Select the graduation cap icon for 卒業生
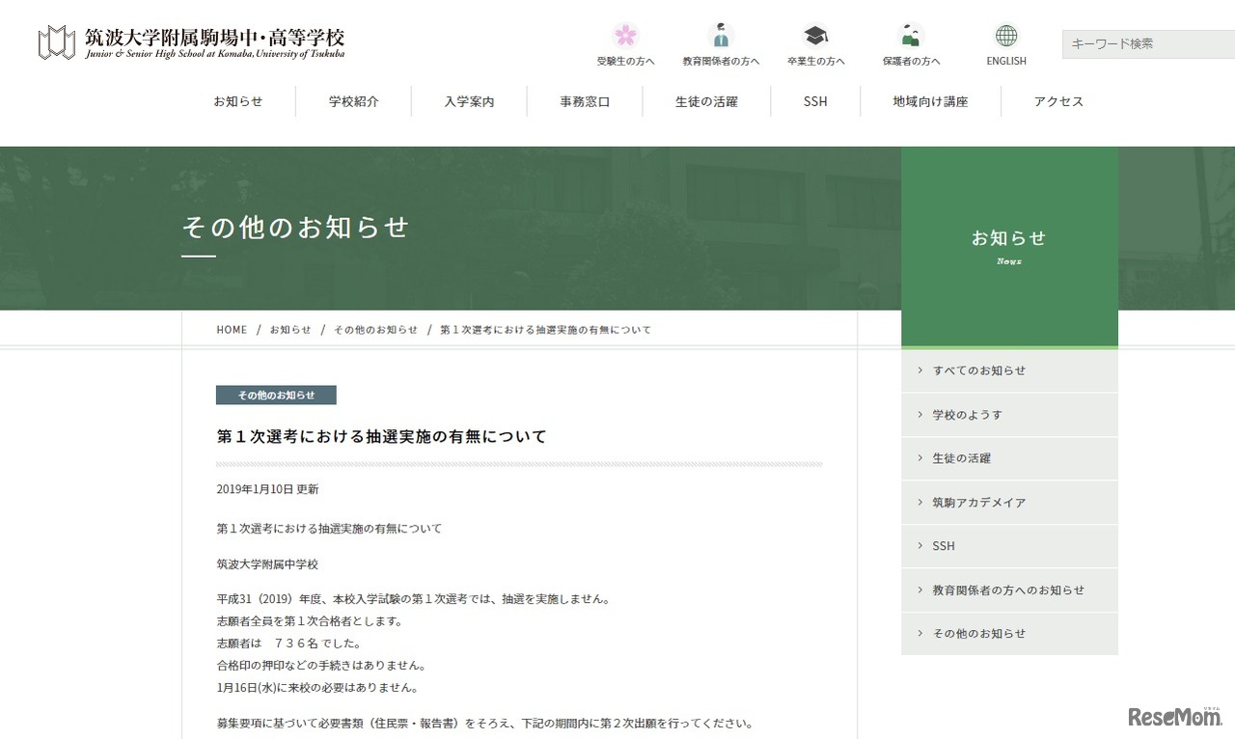Viewport: 1235px width, 739px height. click(815, 37)
